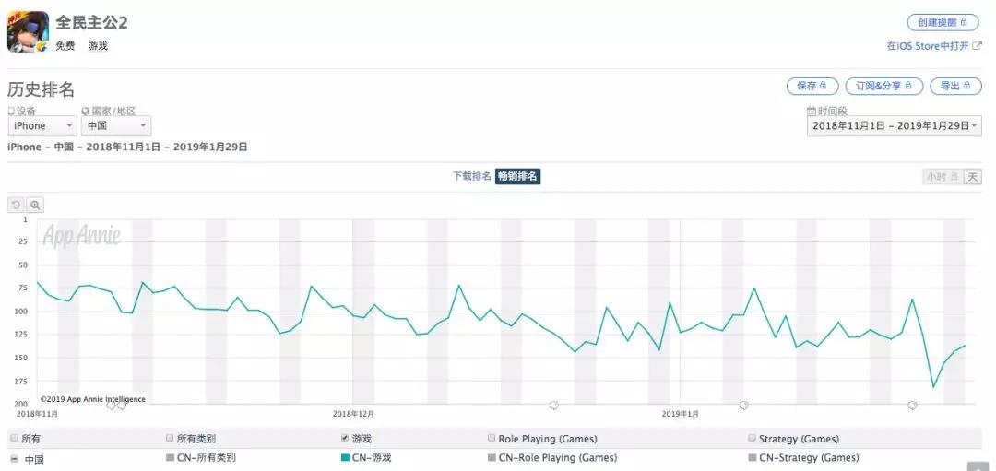Click the 导出 button
Viewport: 996px width, 471px height.
(955, 86)
